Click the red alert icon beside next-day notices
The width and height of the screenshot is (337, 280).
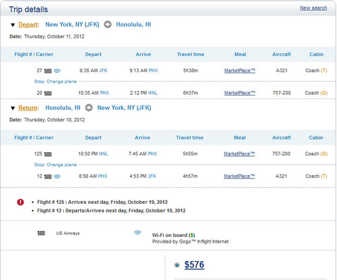[x=20, y=202]
